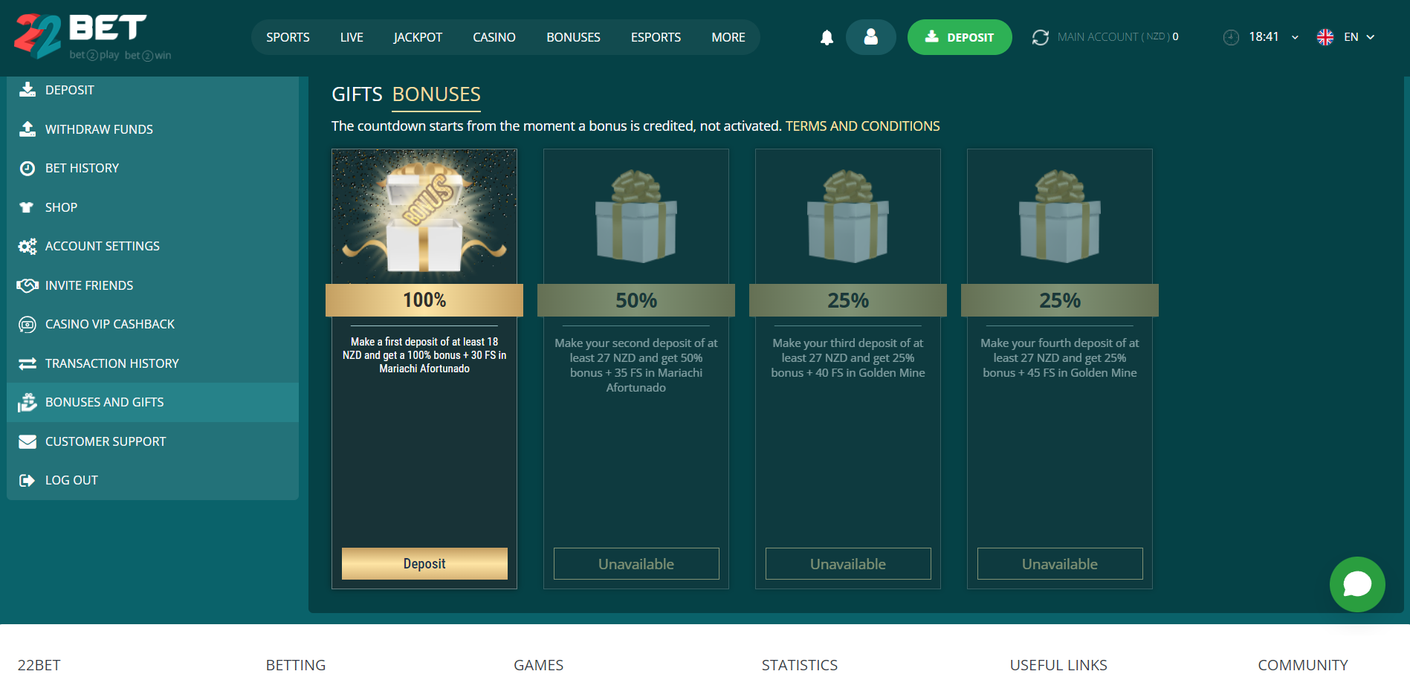Click the first deposit bonus description
1410x674 pixels.
(424, 355)
